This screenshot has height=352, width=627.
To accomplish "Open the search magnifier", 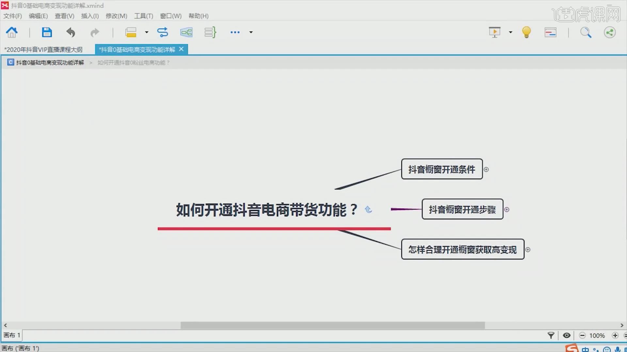I will [586, 32].
